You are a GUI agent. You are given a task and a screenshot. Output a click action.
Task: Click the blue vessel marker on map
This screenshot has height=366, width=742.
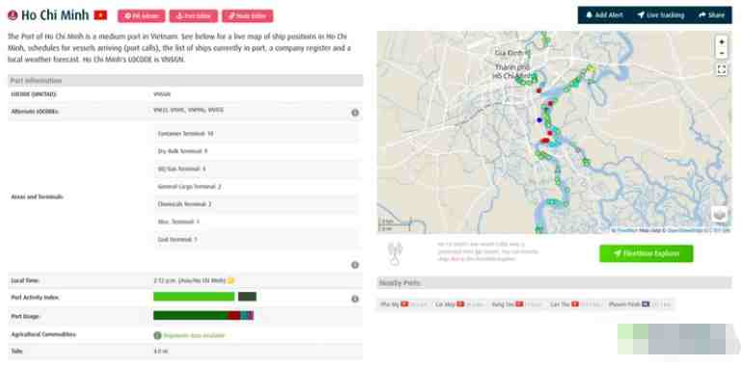click(539, 120)
